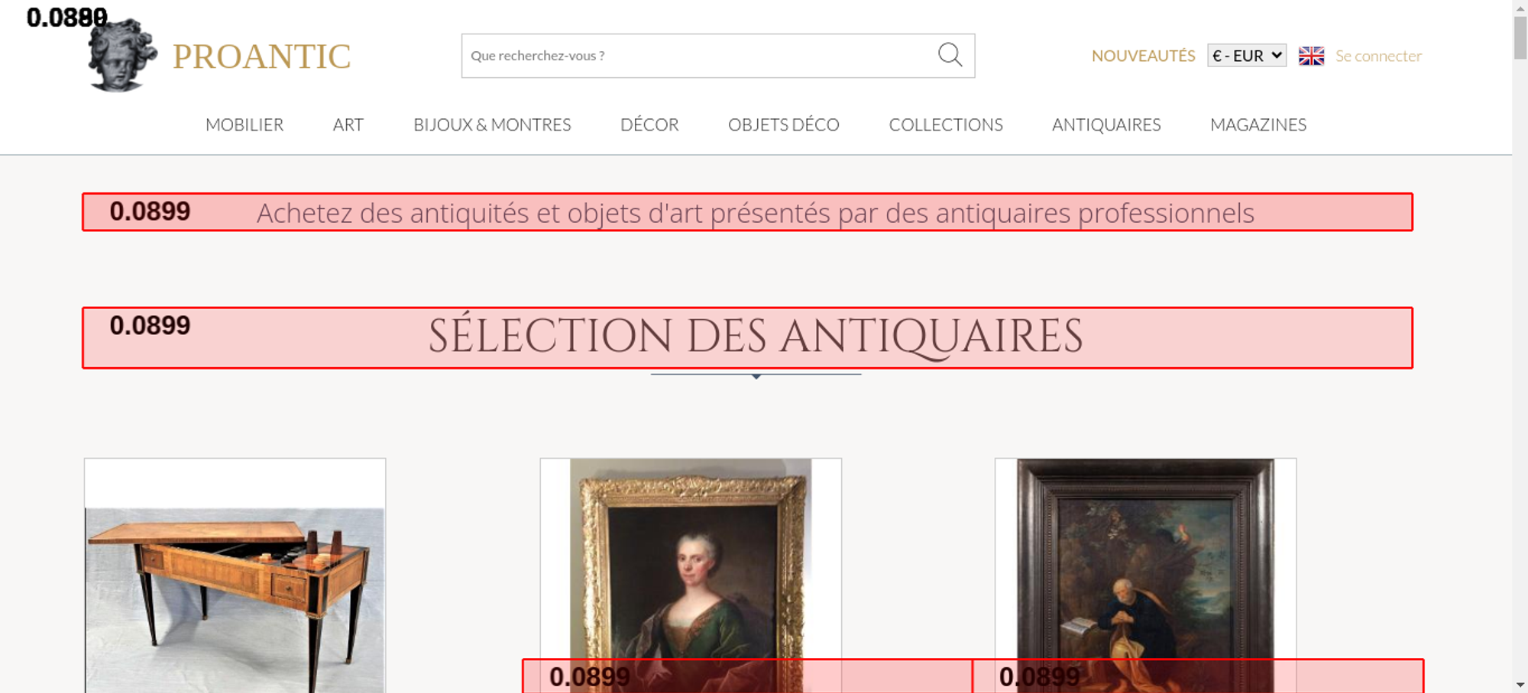This screenshot has height=693, width=1528.
Task: Open the Objets Déco menu
Action: pyautogui.click(x=783, y=124)
